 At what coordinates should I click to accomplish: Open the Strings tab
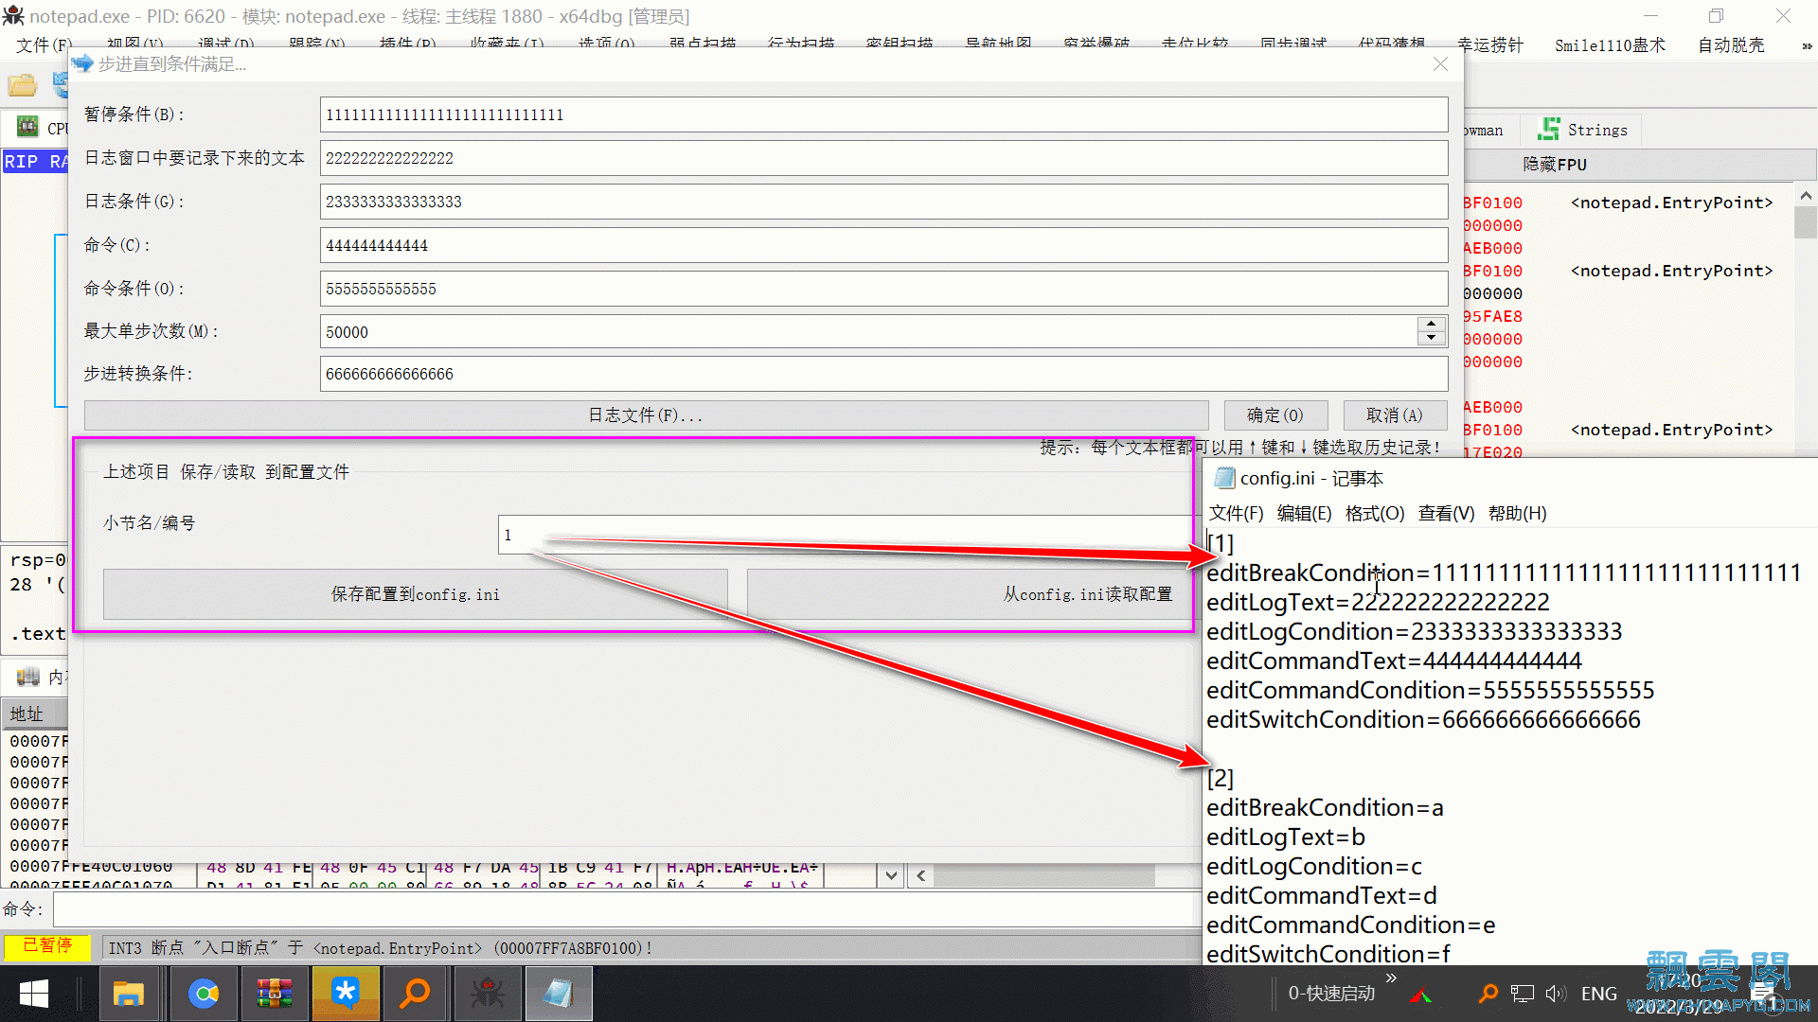pyautogui.click(x=1582, y=130)
